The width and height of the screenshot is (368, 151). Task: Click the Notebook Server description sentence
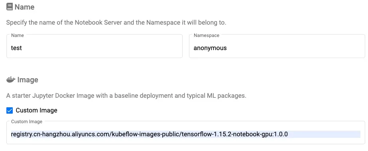[116, 23]
